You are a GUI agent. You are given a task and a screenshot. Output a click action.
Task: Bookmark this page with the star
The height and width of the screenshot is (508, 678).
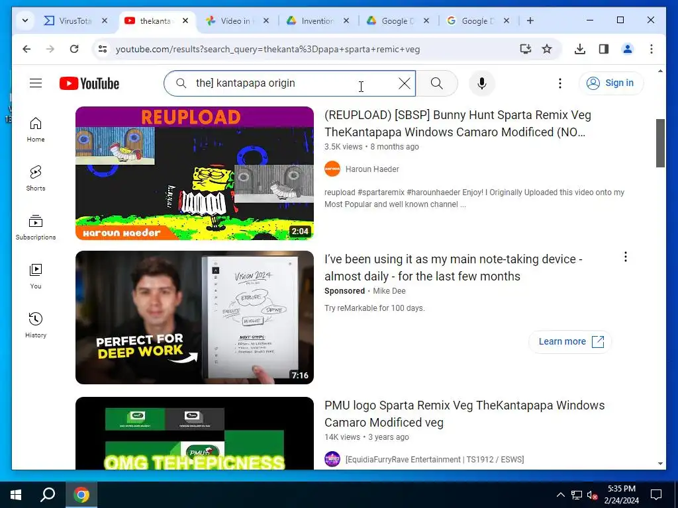(x=547, y=49)
